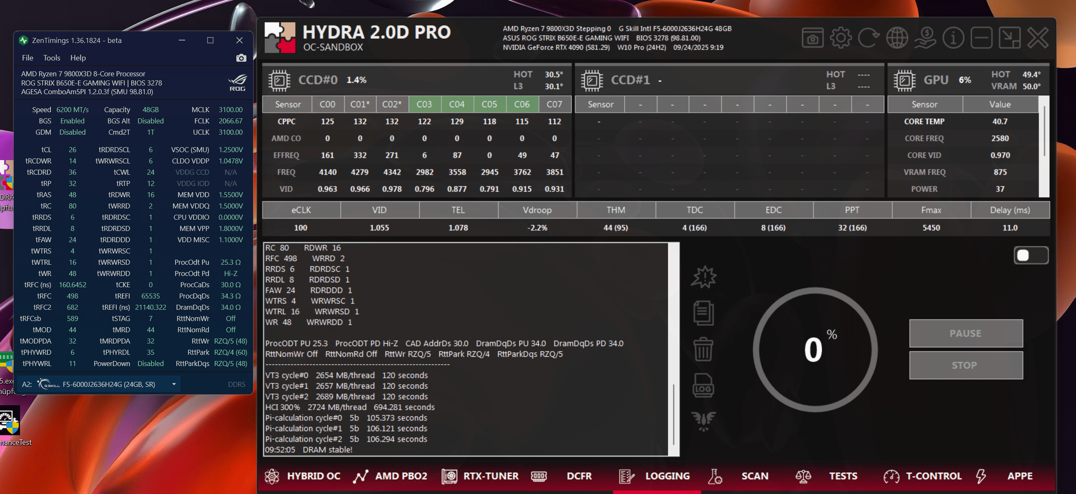Click the donate hand-with-coin icon
The width and height of the screenshot is (1076, 494).
coord(925,38)
